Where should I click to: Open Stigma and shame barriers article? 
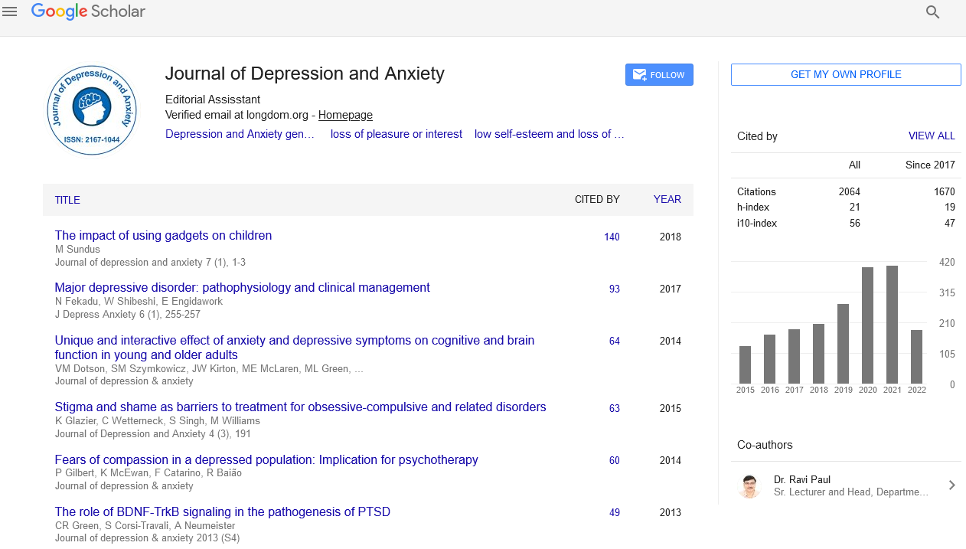coord(300,407)
